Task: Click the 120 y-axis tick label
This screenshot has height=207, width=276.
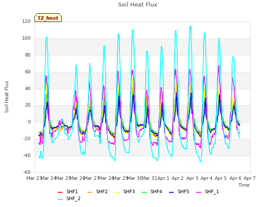Action: 26,22
